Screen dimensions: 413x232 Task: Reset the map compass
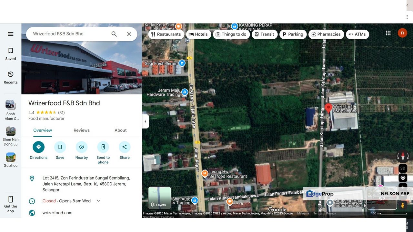tap(403, 156)
